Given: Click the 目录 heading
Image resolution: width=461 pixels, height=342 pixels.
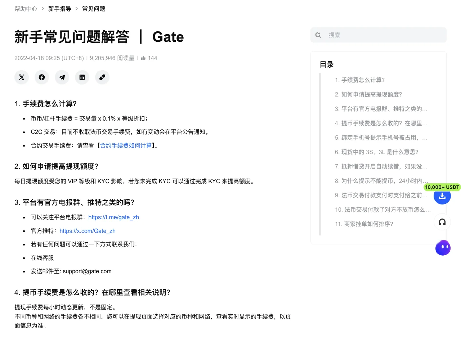Looking at the screenshot, I should (327, 64).
